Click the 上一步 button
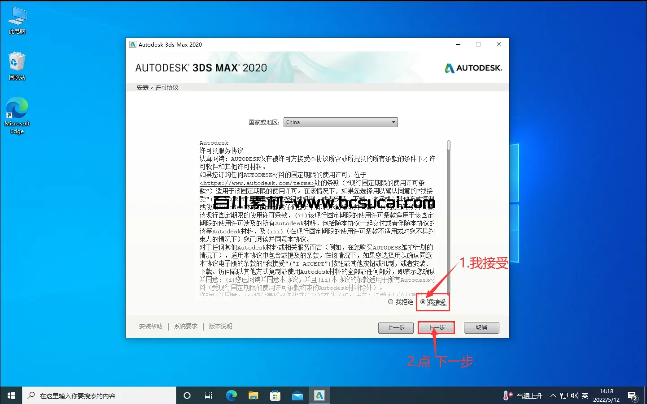The width and height of the screenshot is (647, 404). (x=396, y=328)
